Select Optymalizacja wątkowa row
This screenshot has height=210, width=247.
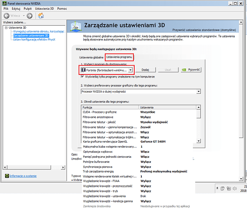[x=137, y=152]
